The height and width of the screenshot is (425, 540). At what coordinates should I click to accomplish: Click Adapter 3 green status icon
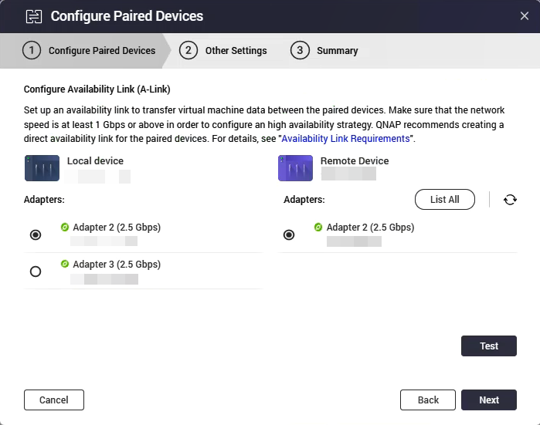pyautogui.click(x=65, y=265)
